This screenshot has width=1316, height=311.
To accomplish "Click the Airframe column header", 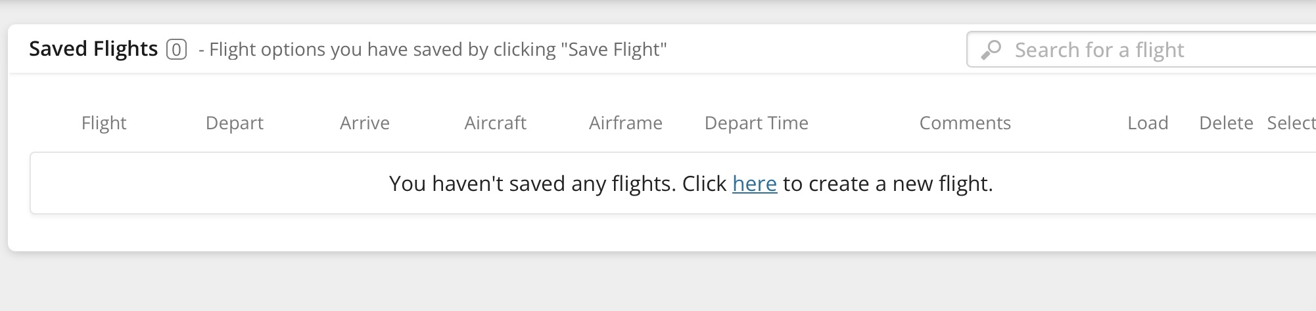I will 626,123.
